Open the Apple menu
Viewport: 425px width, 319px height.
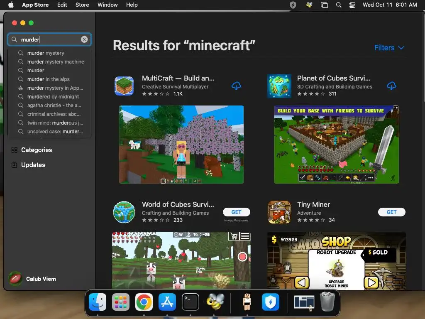tap(11, 5)
